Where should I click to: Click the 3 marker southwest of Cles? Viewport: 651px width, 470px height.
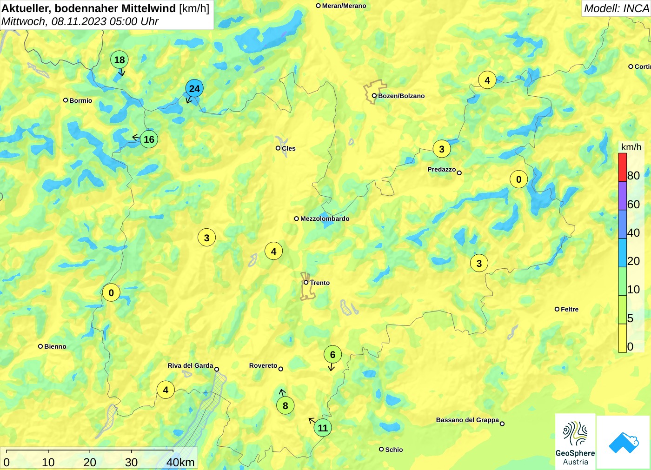coord(207,238)
